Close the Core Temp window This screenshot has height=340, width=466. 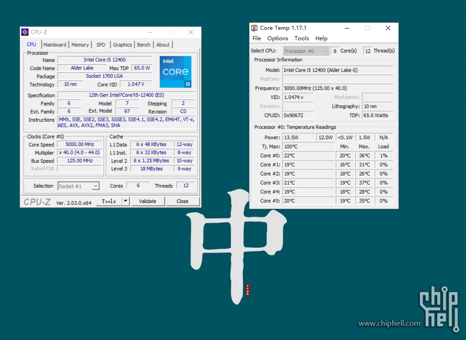[x=388, y=28]
